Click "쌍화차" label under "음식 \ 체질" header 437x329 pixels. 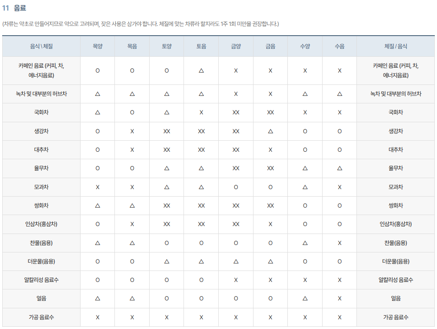coord(41,205)
